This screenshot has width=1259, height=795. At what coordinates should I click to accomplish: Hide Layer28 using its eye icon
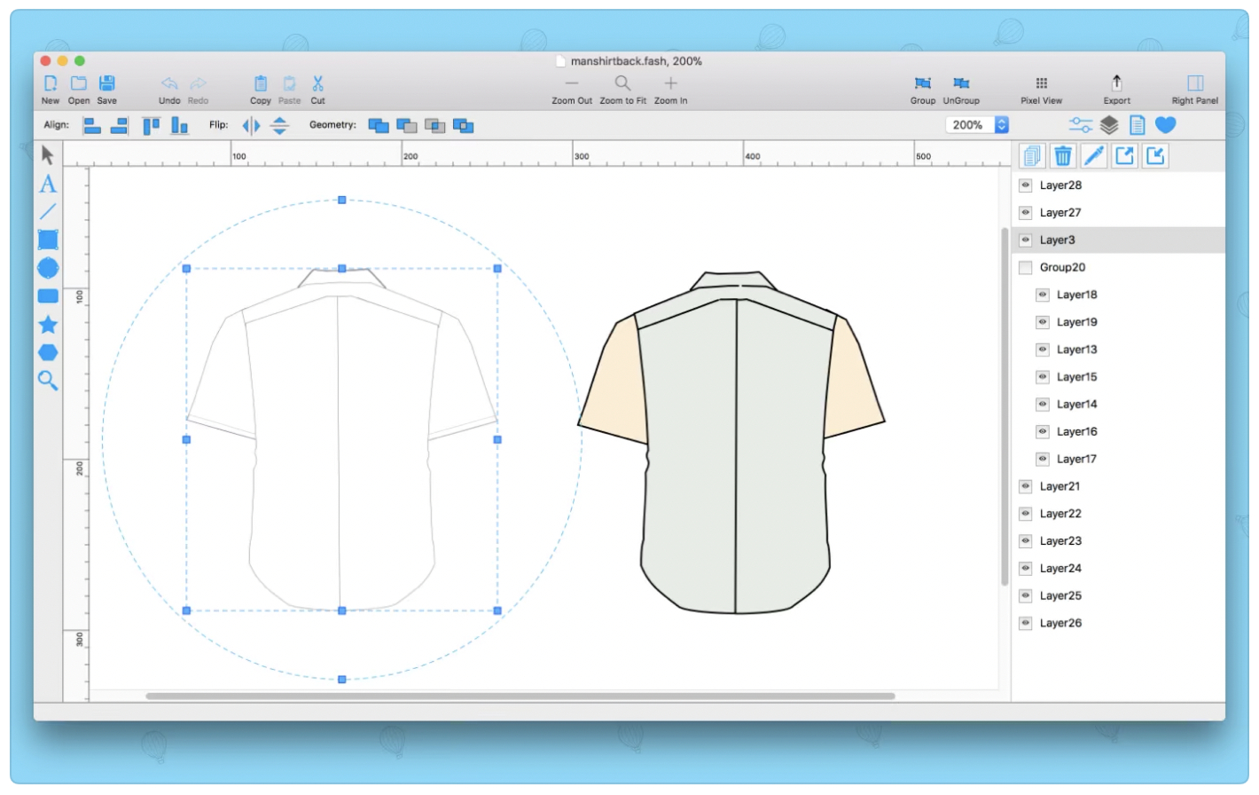(x=1026, y=185)
